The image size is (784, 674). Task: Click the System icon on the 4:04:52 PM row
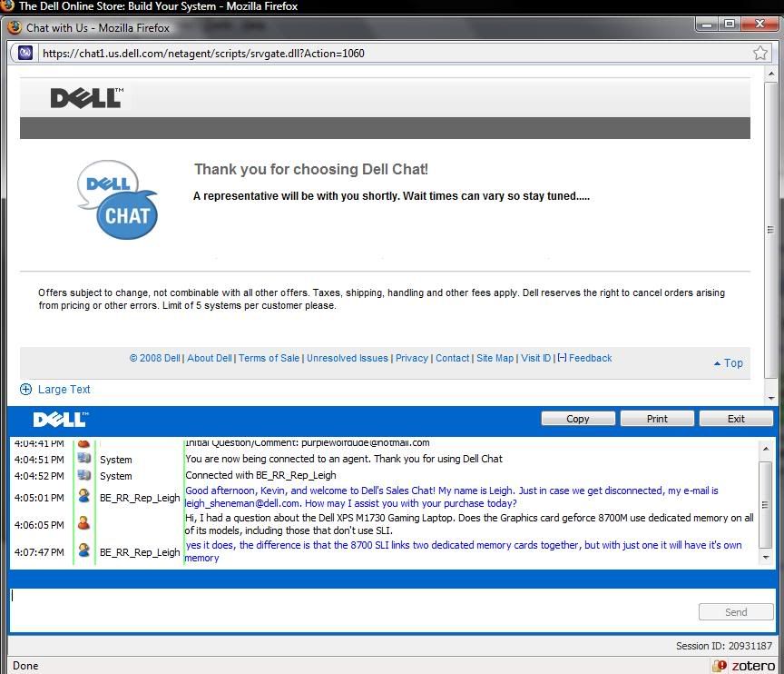[84, 475]
